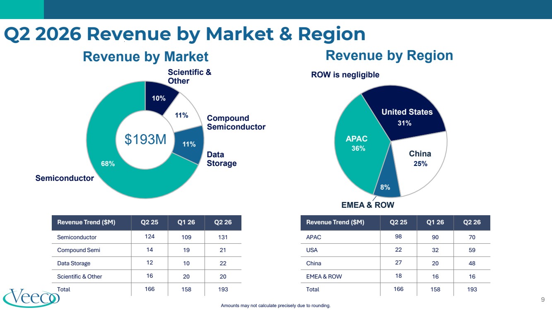The image size is (552, 310).
Task: Click the 'EMEA & ROW' label below the pie
Action: (x=368, y=205)
